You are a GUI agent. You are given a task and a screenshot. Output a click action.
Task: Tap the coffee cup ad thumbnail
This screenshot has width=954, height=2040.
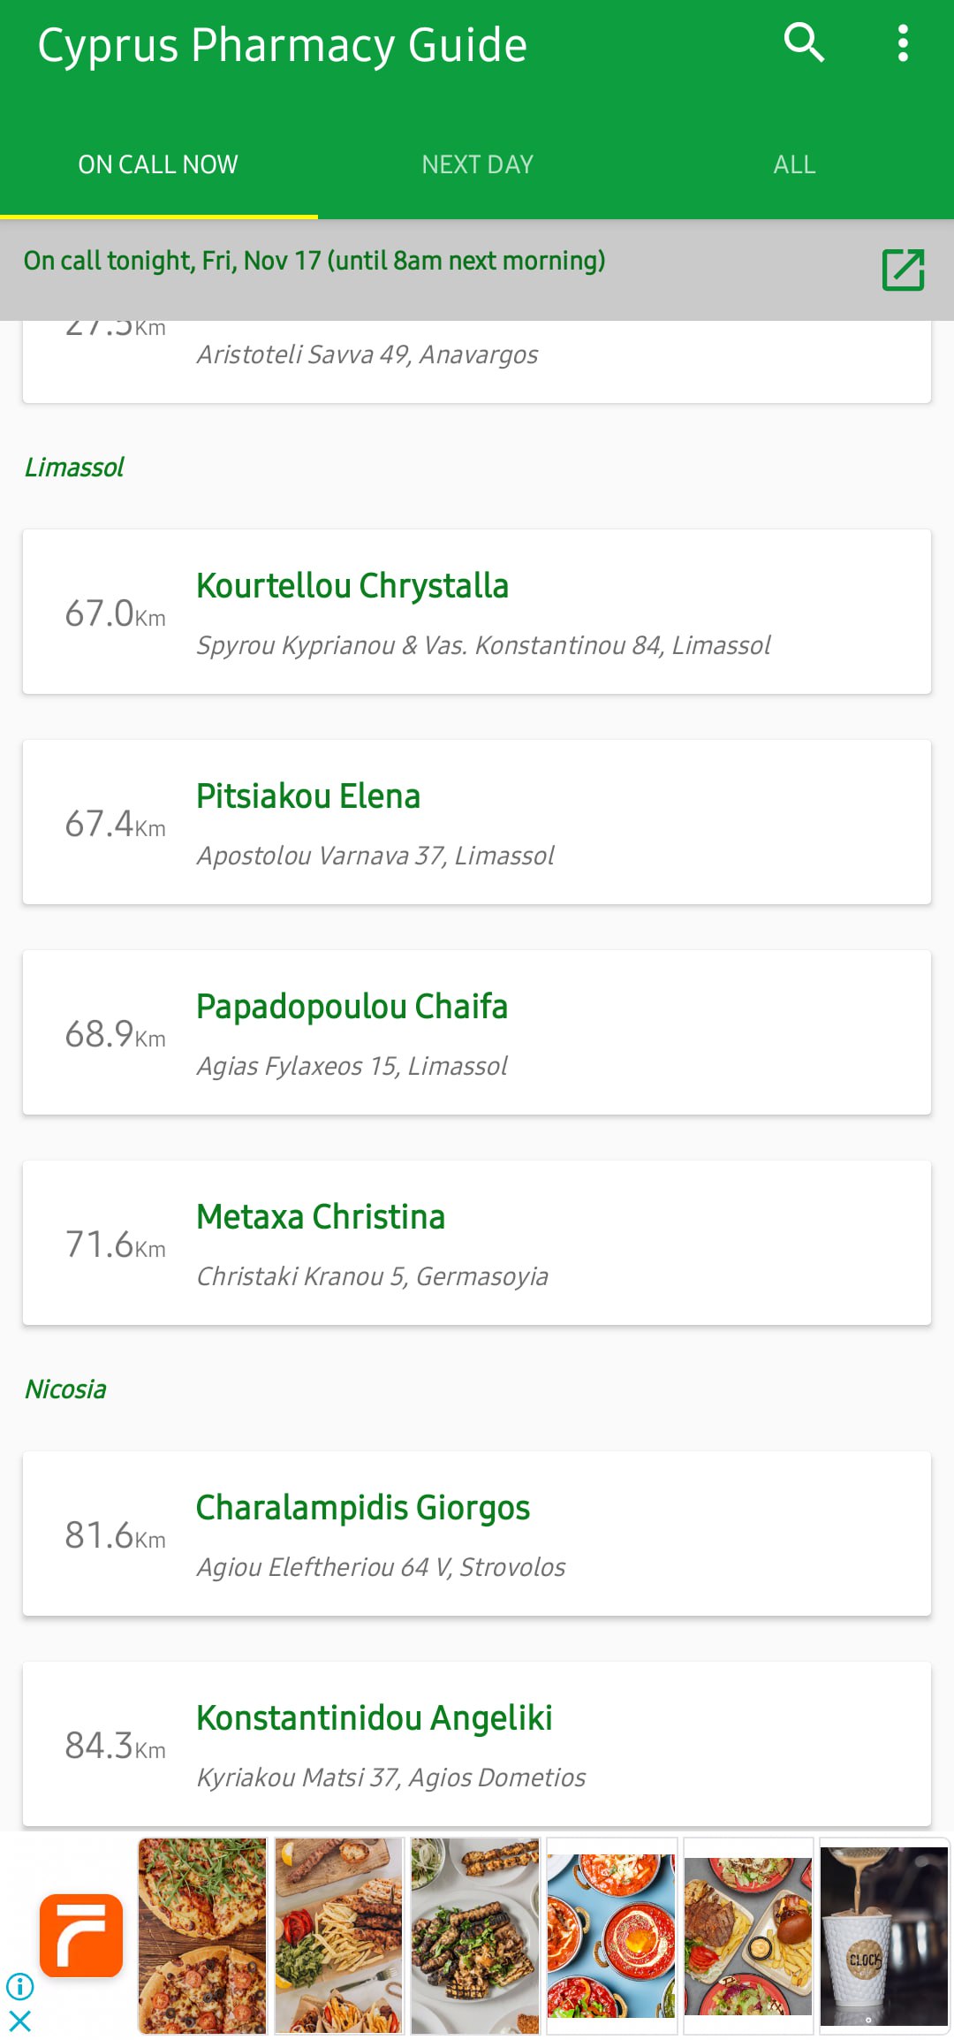pyautogui.click(x=883, y=1936)
